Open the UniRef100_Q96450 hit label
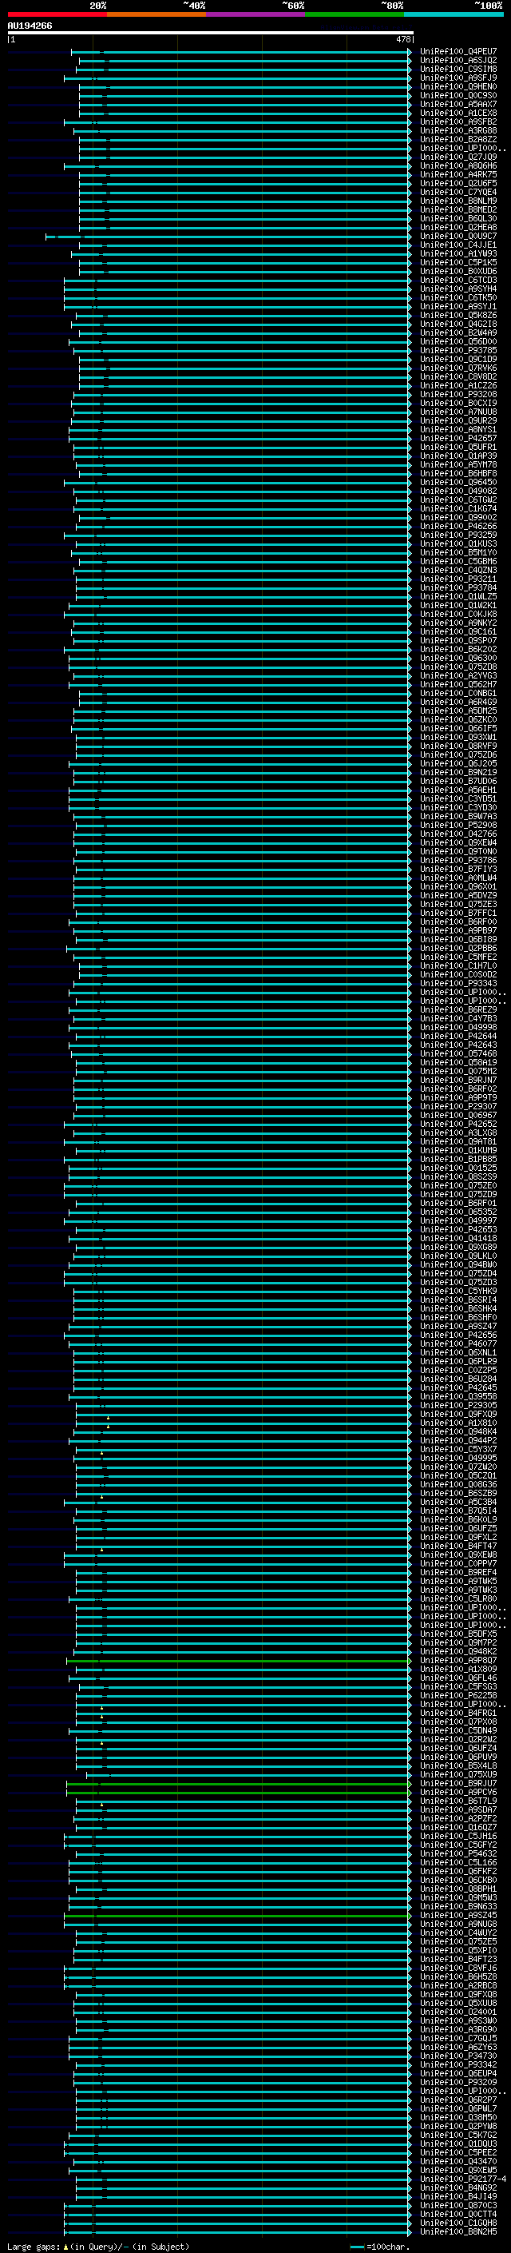511x2253 pixels. (458, 483)
